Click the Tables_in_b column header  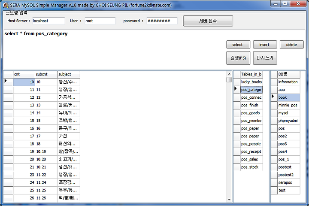coord(251,74)
